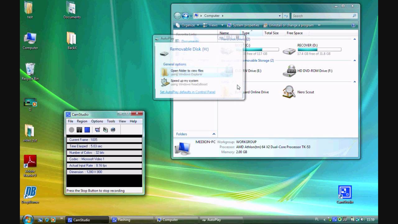Open Set AutoPlay defaults in Control Panel
Viewport: 398px width, 224px height.
187,92
